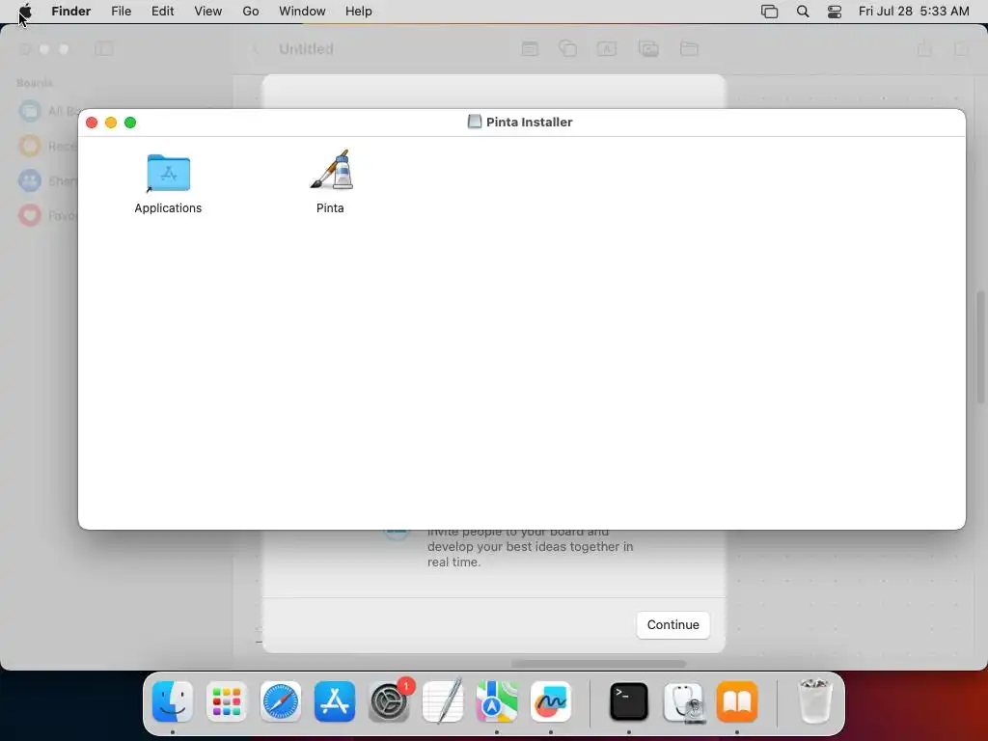Viewport: 988px width, 741px height.
Task: Click the Pinta Installer title disk icon
Action: pos(475,122)
